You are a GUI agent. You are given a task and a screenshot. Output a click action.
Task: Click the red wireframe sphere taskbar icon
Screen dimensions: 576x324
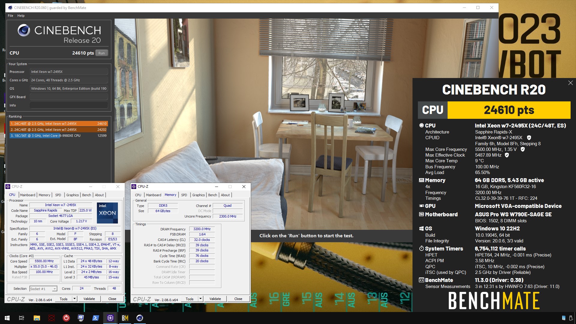[x=52, y=318]
